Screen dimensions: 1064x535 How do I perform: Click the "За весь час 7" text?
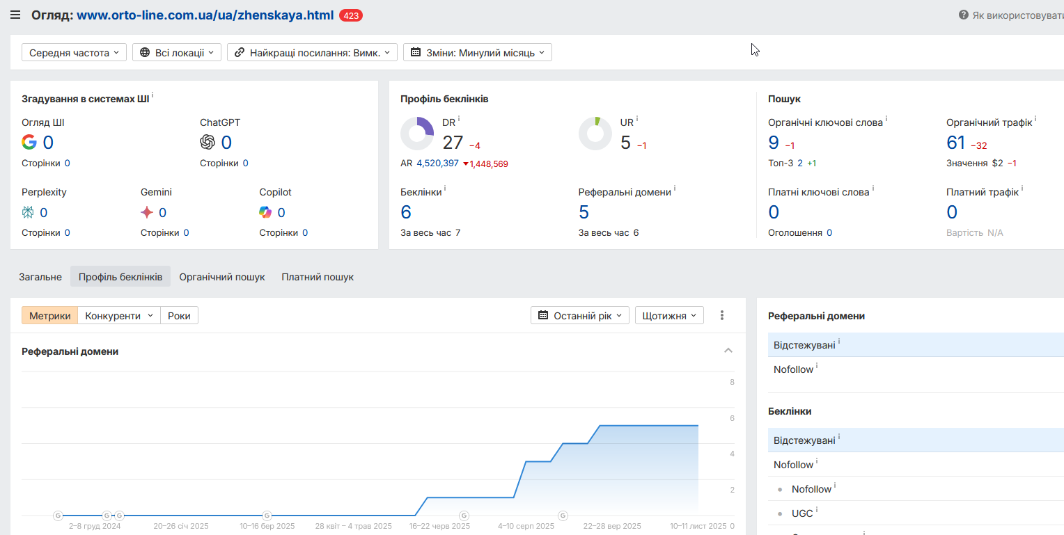coord(430,233)
